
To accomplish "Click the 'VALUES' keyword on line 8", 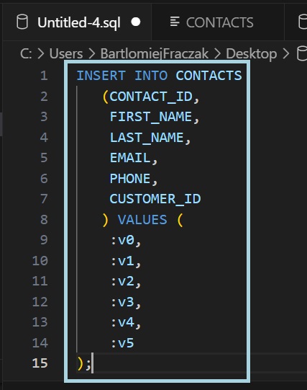I will [142, 220].
